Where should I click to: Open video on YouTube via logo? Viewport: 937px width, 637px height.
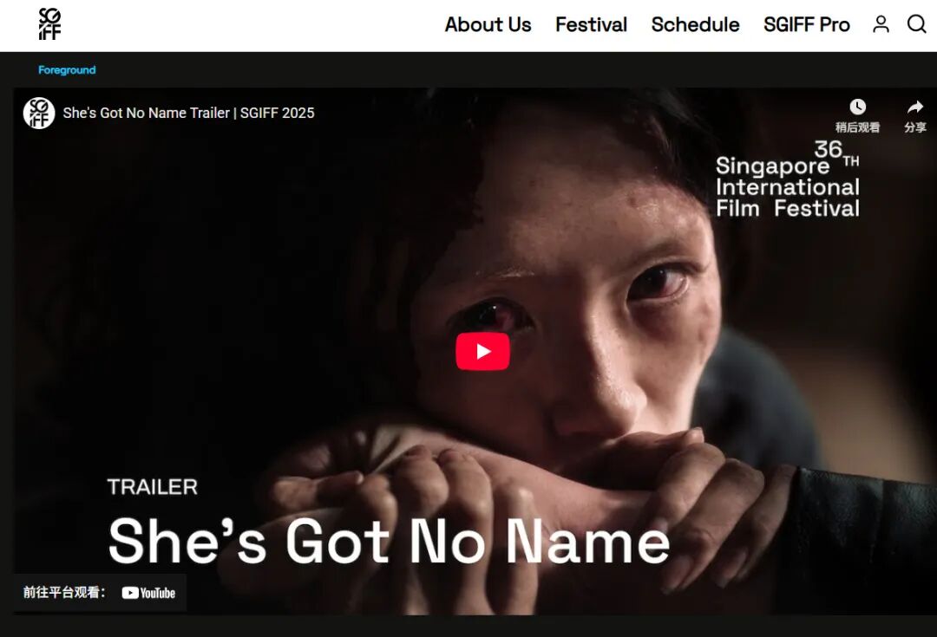(x=148, y=593)
